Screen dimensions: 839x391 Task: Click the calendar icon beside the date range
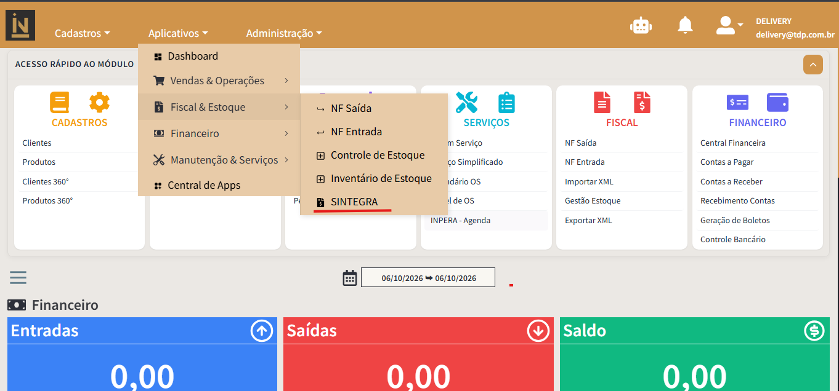pos(350,278)
